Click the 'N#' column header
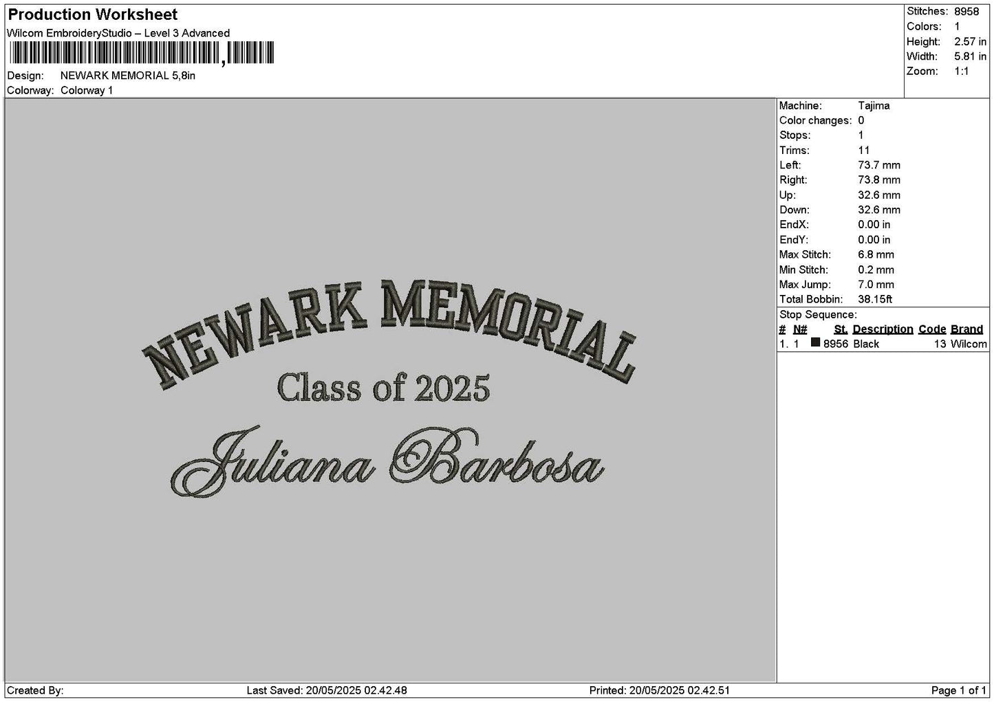This screenshot has height=702, width=994. click(x=800, y=329)
